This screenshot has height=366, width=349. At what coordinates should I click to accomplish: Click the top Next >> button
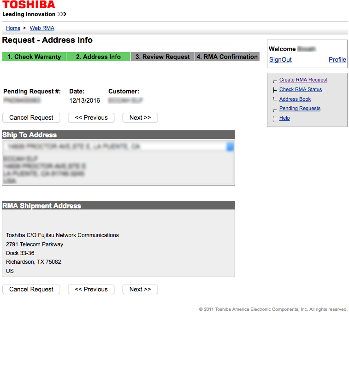click(x=140, y=118)
